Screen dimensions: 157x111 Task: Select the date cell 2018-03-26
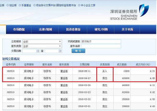tap(85, 85)
